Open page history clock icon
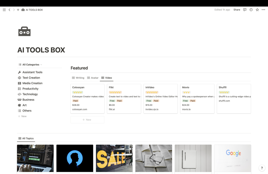Image resolution: width=268 pixels, height=174 pixels. coord(251,10)
